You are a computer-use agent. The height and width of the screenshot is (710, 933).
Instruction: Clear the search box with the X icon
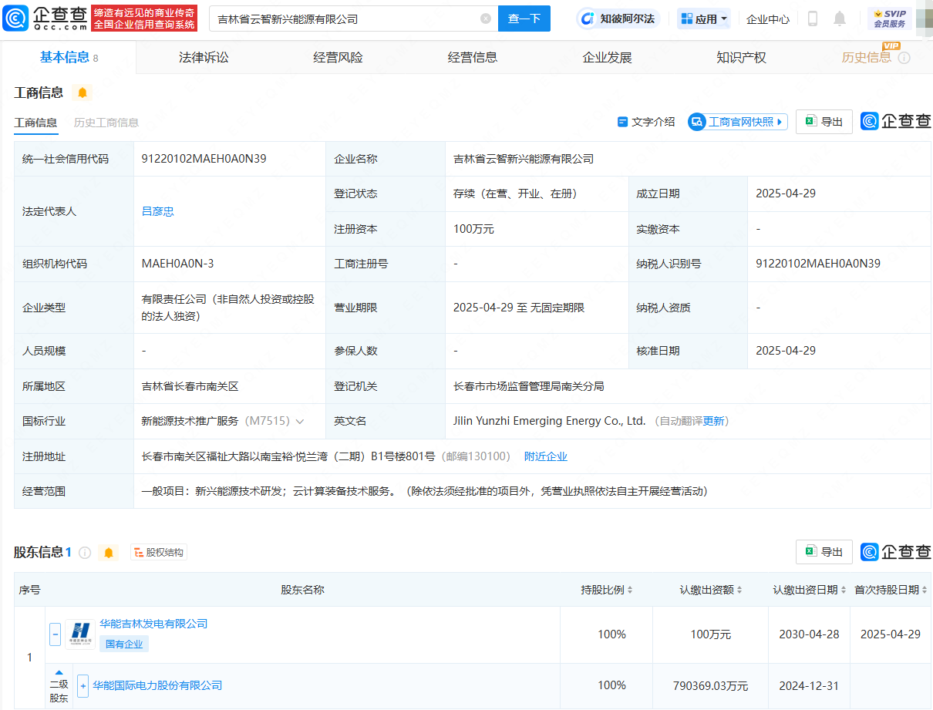485,19
